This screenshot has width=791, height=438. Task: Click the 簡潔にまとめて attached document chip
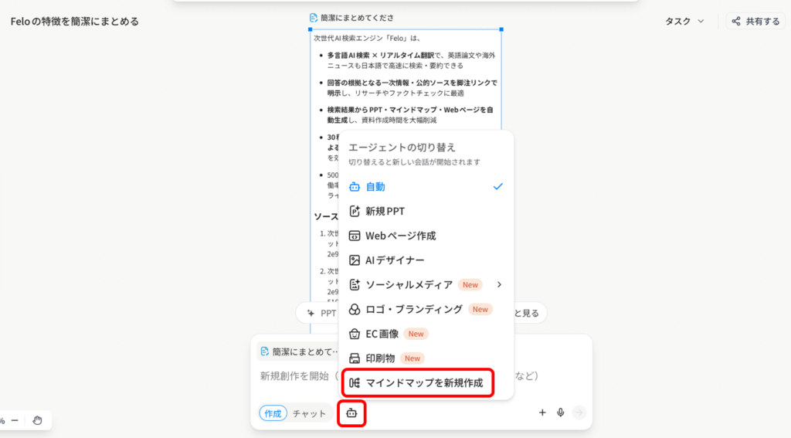300,351
